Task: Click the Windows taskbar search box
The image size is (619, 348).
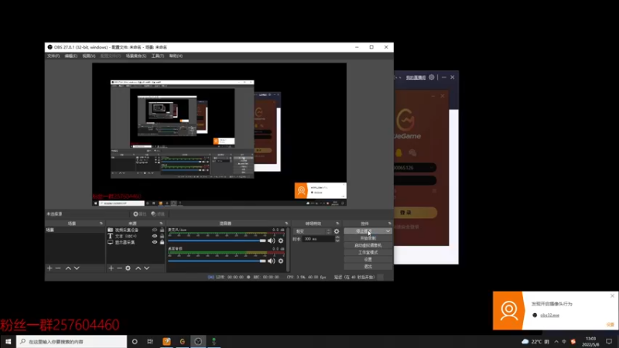Action: 71,341
